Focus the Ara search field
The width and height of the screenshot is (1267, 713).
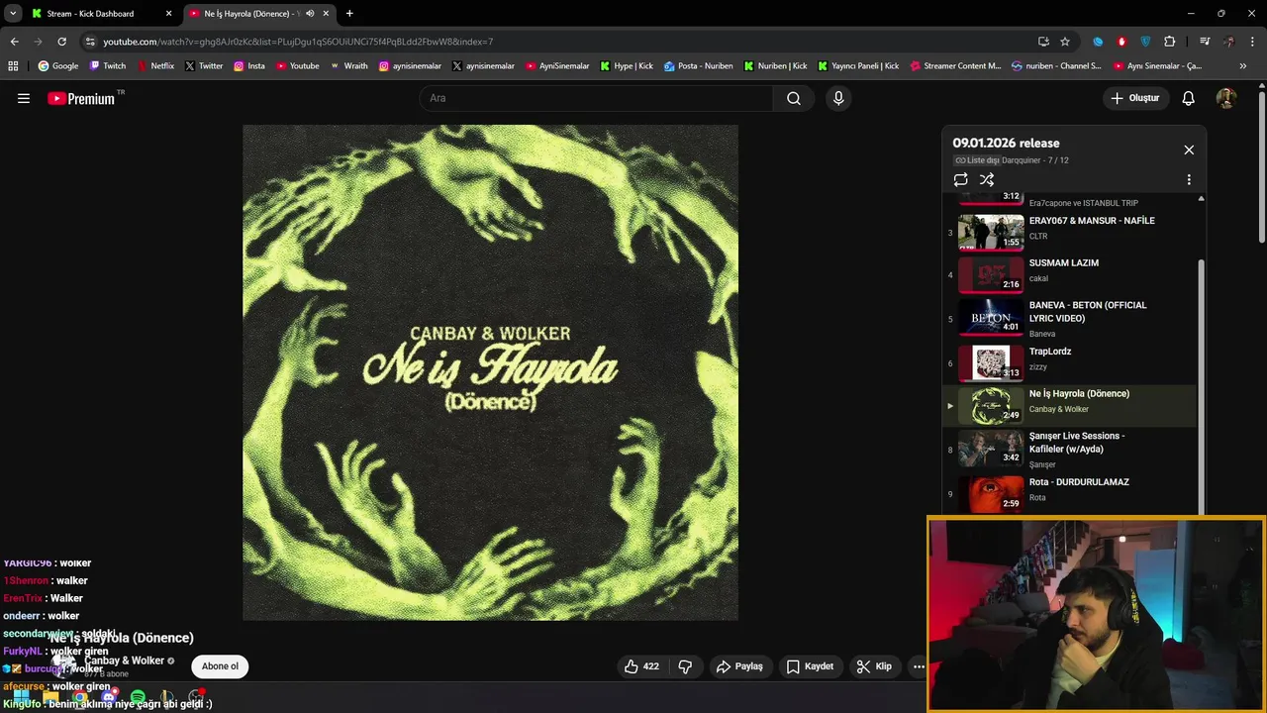click(595, 98)
